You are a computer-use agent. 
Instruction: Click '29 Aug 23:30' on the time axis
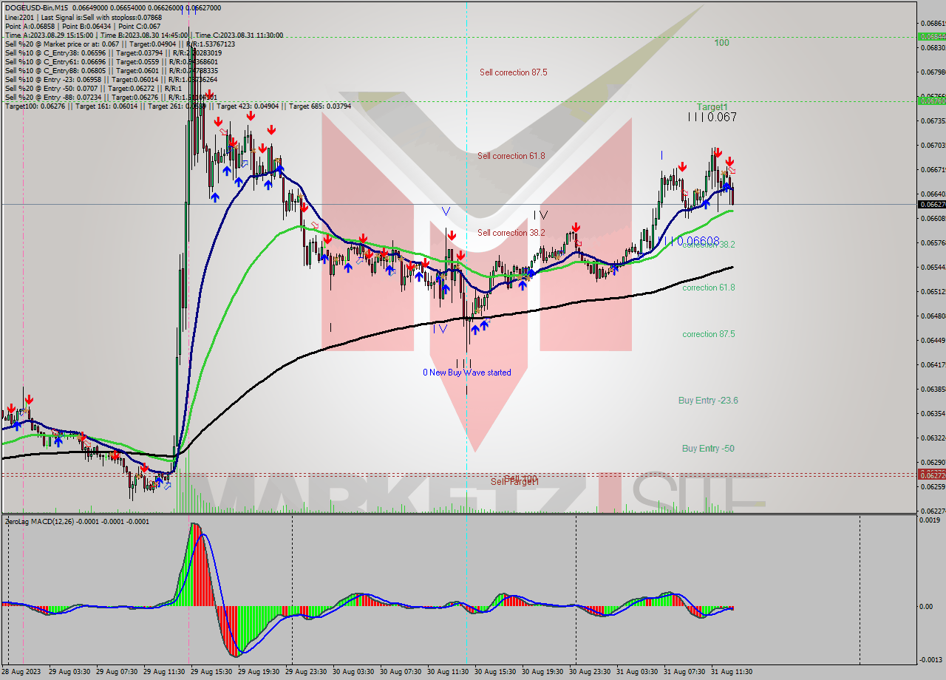[306, 672]
